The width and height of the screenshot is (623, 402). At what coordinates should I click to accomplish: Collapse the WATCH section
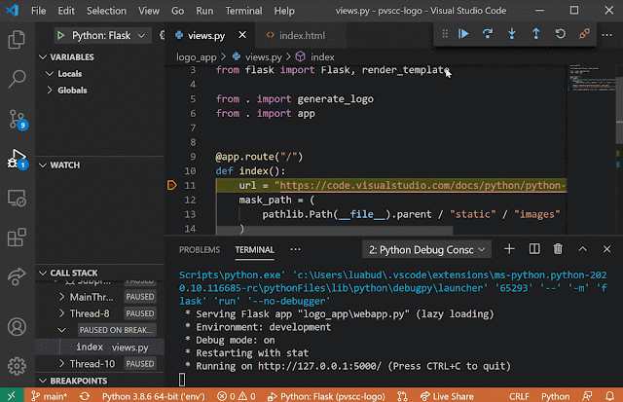[x=43, y=165]
